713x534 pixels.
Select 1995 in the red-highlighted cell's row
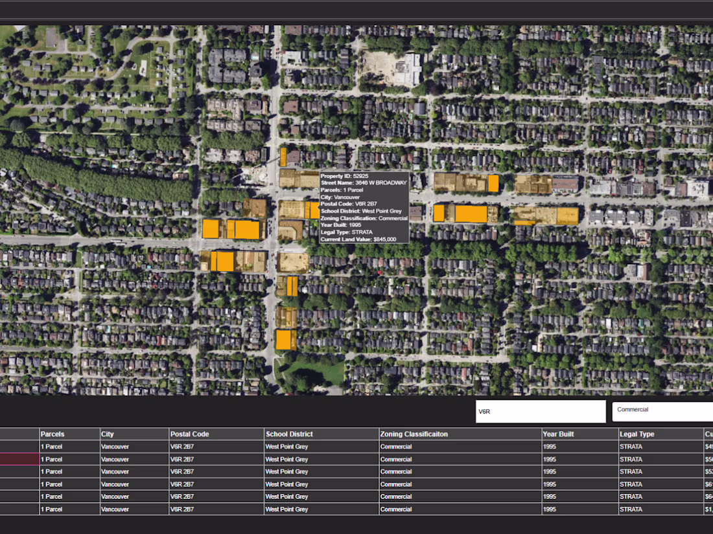coord(549,459)
